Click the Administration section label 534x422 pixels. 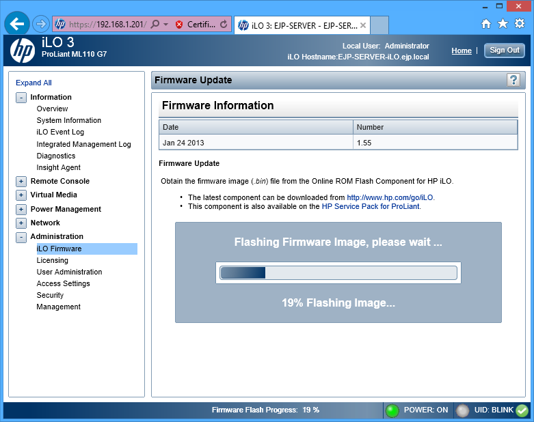click(x=57, y=236)
